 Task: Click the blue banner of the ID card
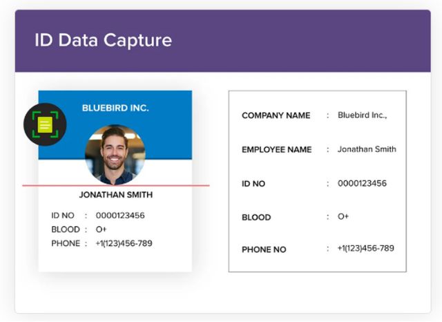(115, 125)
